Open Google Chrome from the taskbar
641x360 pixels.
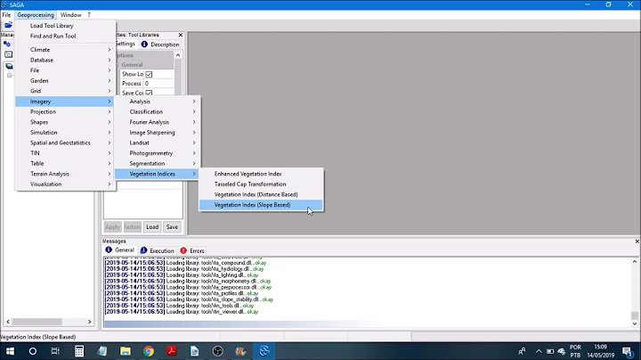[149, 351]
